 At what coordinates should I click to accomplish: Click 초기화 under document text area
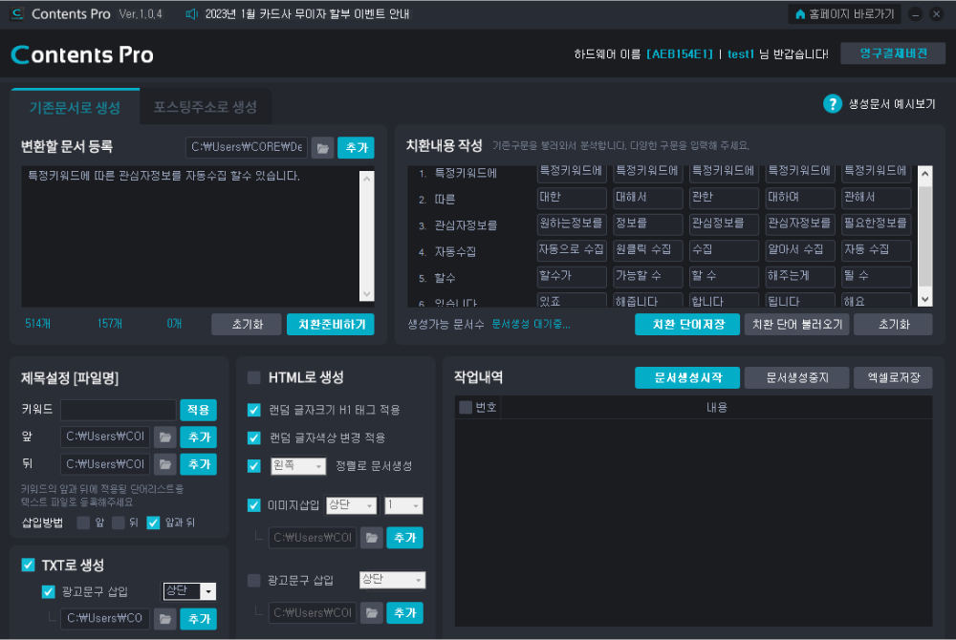click(247, 324)
